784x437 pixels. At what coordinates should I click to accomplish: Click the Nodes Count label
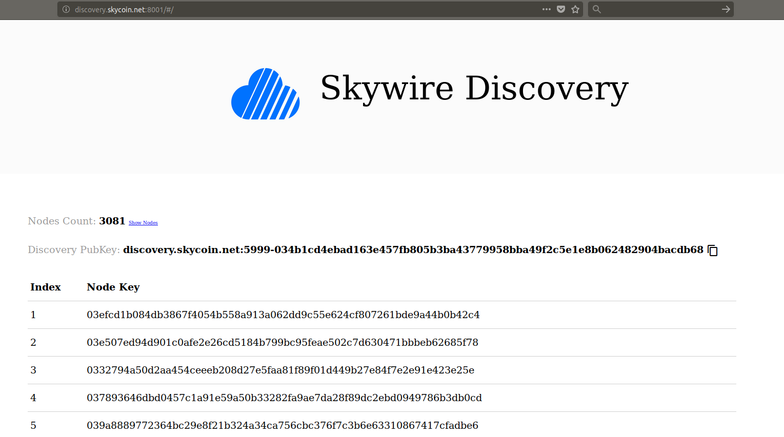point(62,221)
